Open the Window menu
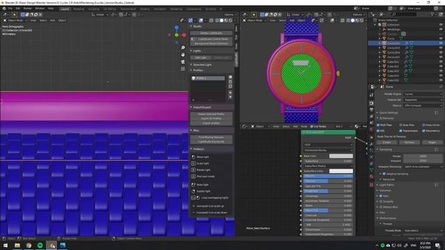Viewport: 445px width, 250px height. tap(40, 8)
